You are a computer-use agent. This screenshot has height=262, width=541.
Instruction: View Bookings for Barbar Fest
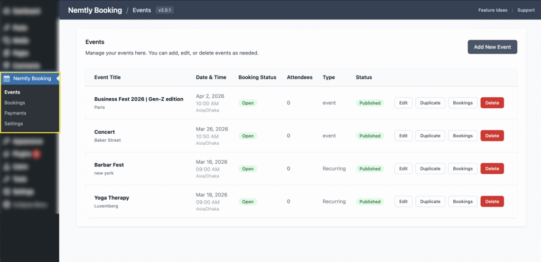[x=462, y=169]
